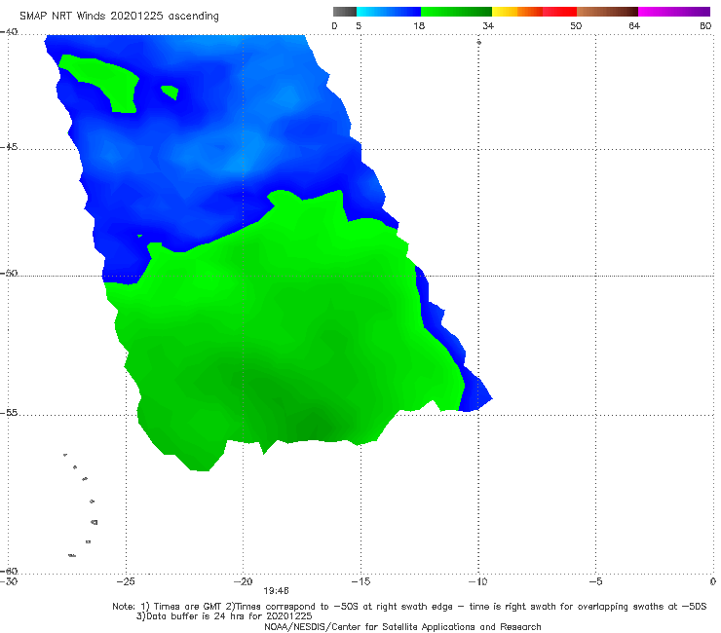Click the latitude axis label "-45"

pos(9,147)
